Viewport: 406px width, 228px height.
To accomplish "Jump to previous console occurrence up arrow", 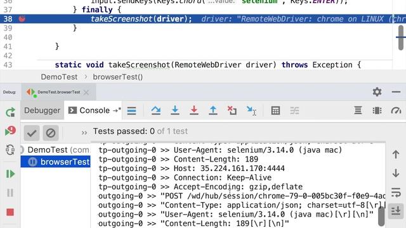I will click(x=396, y=155).
